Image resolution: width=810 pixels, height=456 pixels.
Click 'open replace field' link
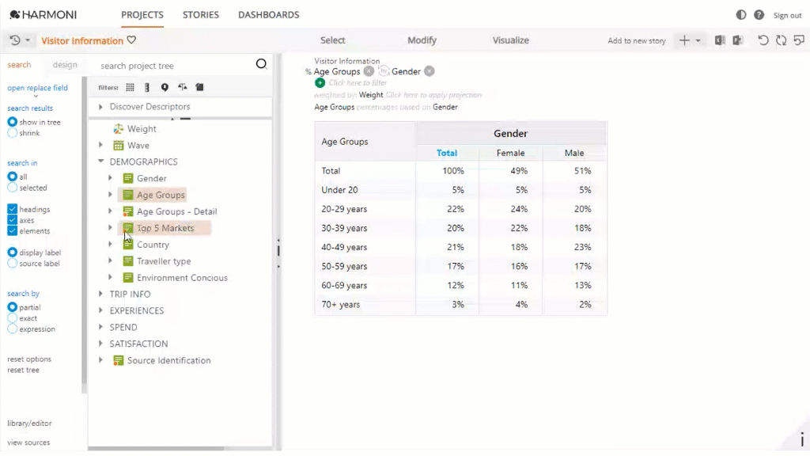click(x=37, y=88)
